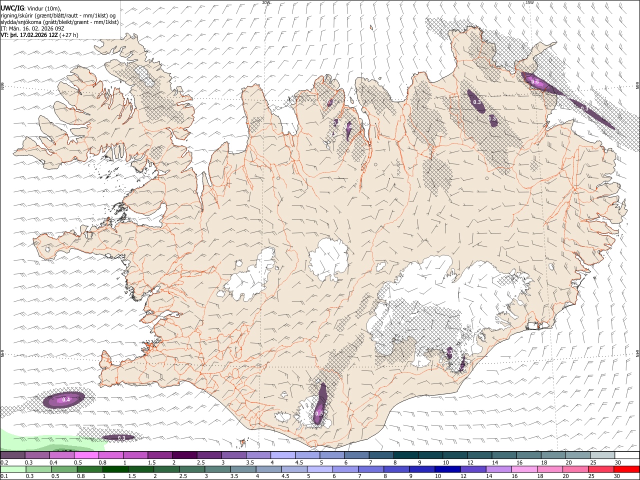The width and height of the screenshot is (640, 480).
Task: Click the '64N' latitude label on right edge
Action: pos(637,353)
